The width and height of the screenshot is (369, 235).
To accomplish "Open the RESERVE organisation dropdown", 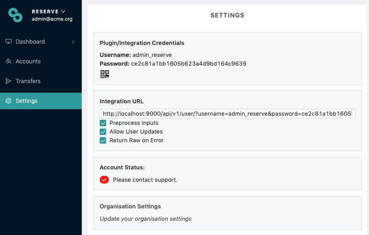I will 49,11.
